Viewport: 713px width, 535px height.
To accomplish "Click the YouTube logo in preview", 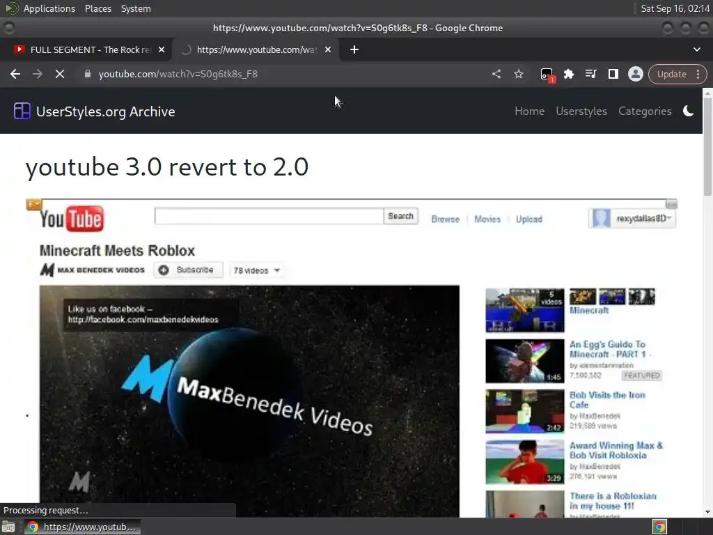I will [x=72, y=219].
